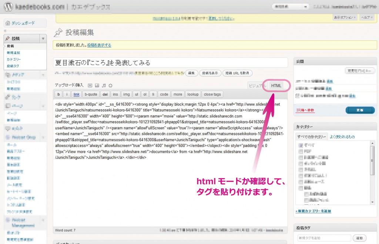Click the ゴミ箱へ移動 link

305,110
